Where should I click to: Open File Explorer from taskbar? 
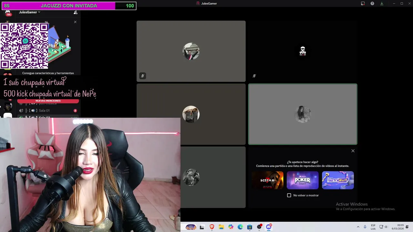click(x=221, y=227)
